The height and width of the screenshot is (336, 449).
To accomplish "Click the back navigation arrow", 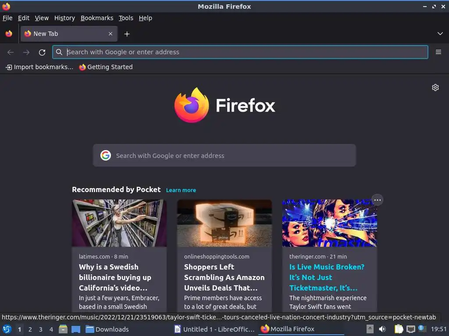I will click(11, 52).
